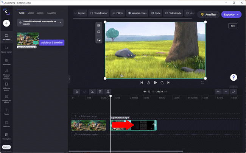Toggle fullscreen preview mode
Image resolution: width=246 pixels, height=153 pixels.
pyautogui.click(x=202, y=82)
